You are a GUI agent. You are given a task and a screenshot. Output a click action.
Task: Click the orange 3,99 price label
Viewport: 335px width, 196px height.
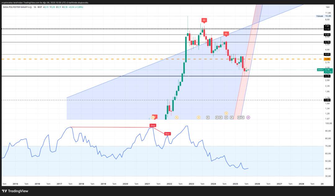coord(327,59)
